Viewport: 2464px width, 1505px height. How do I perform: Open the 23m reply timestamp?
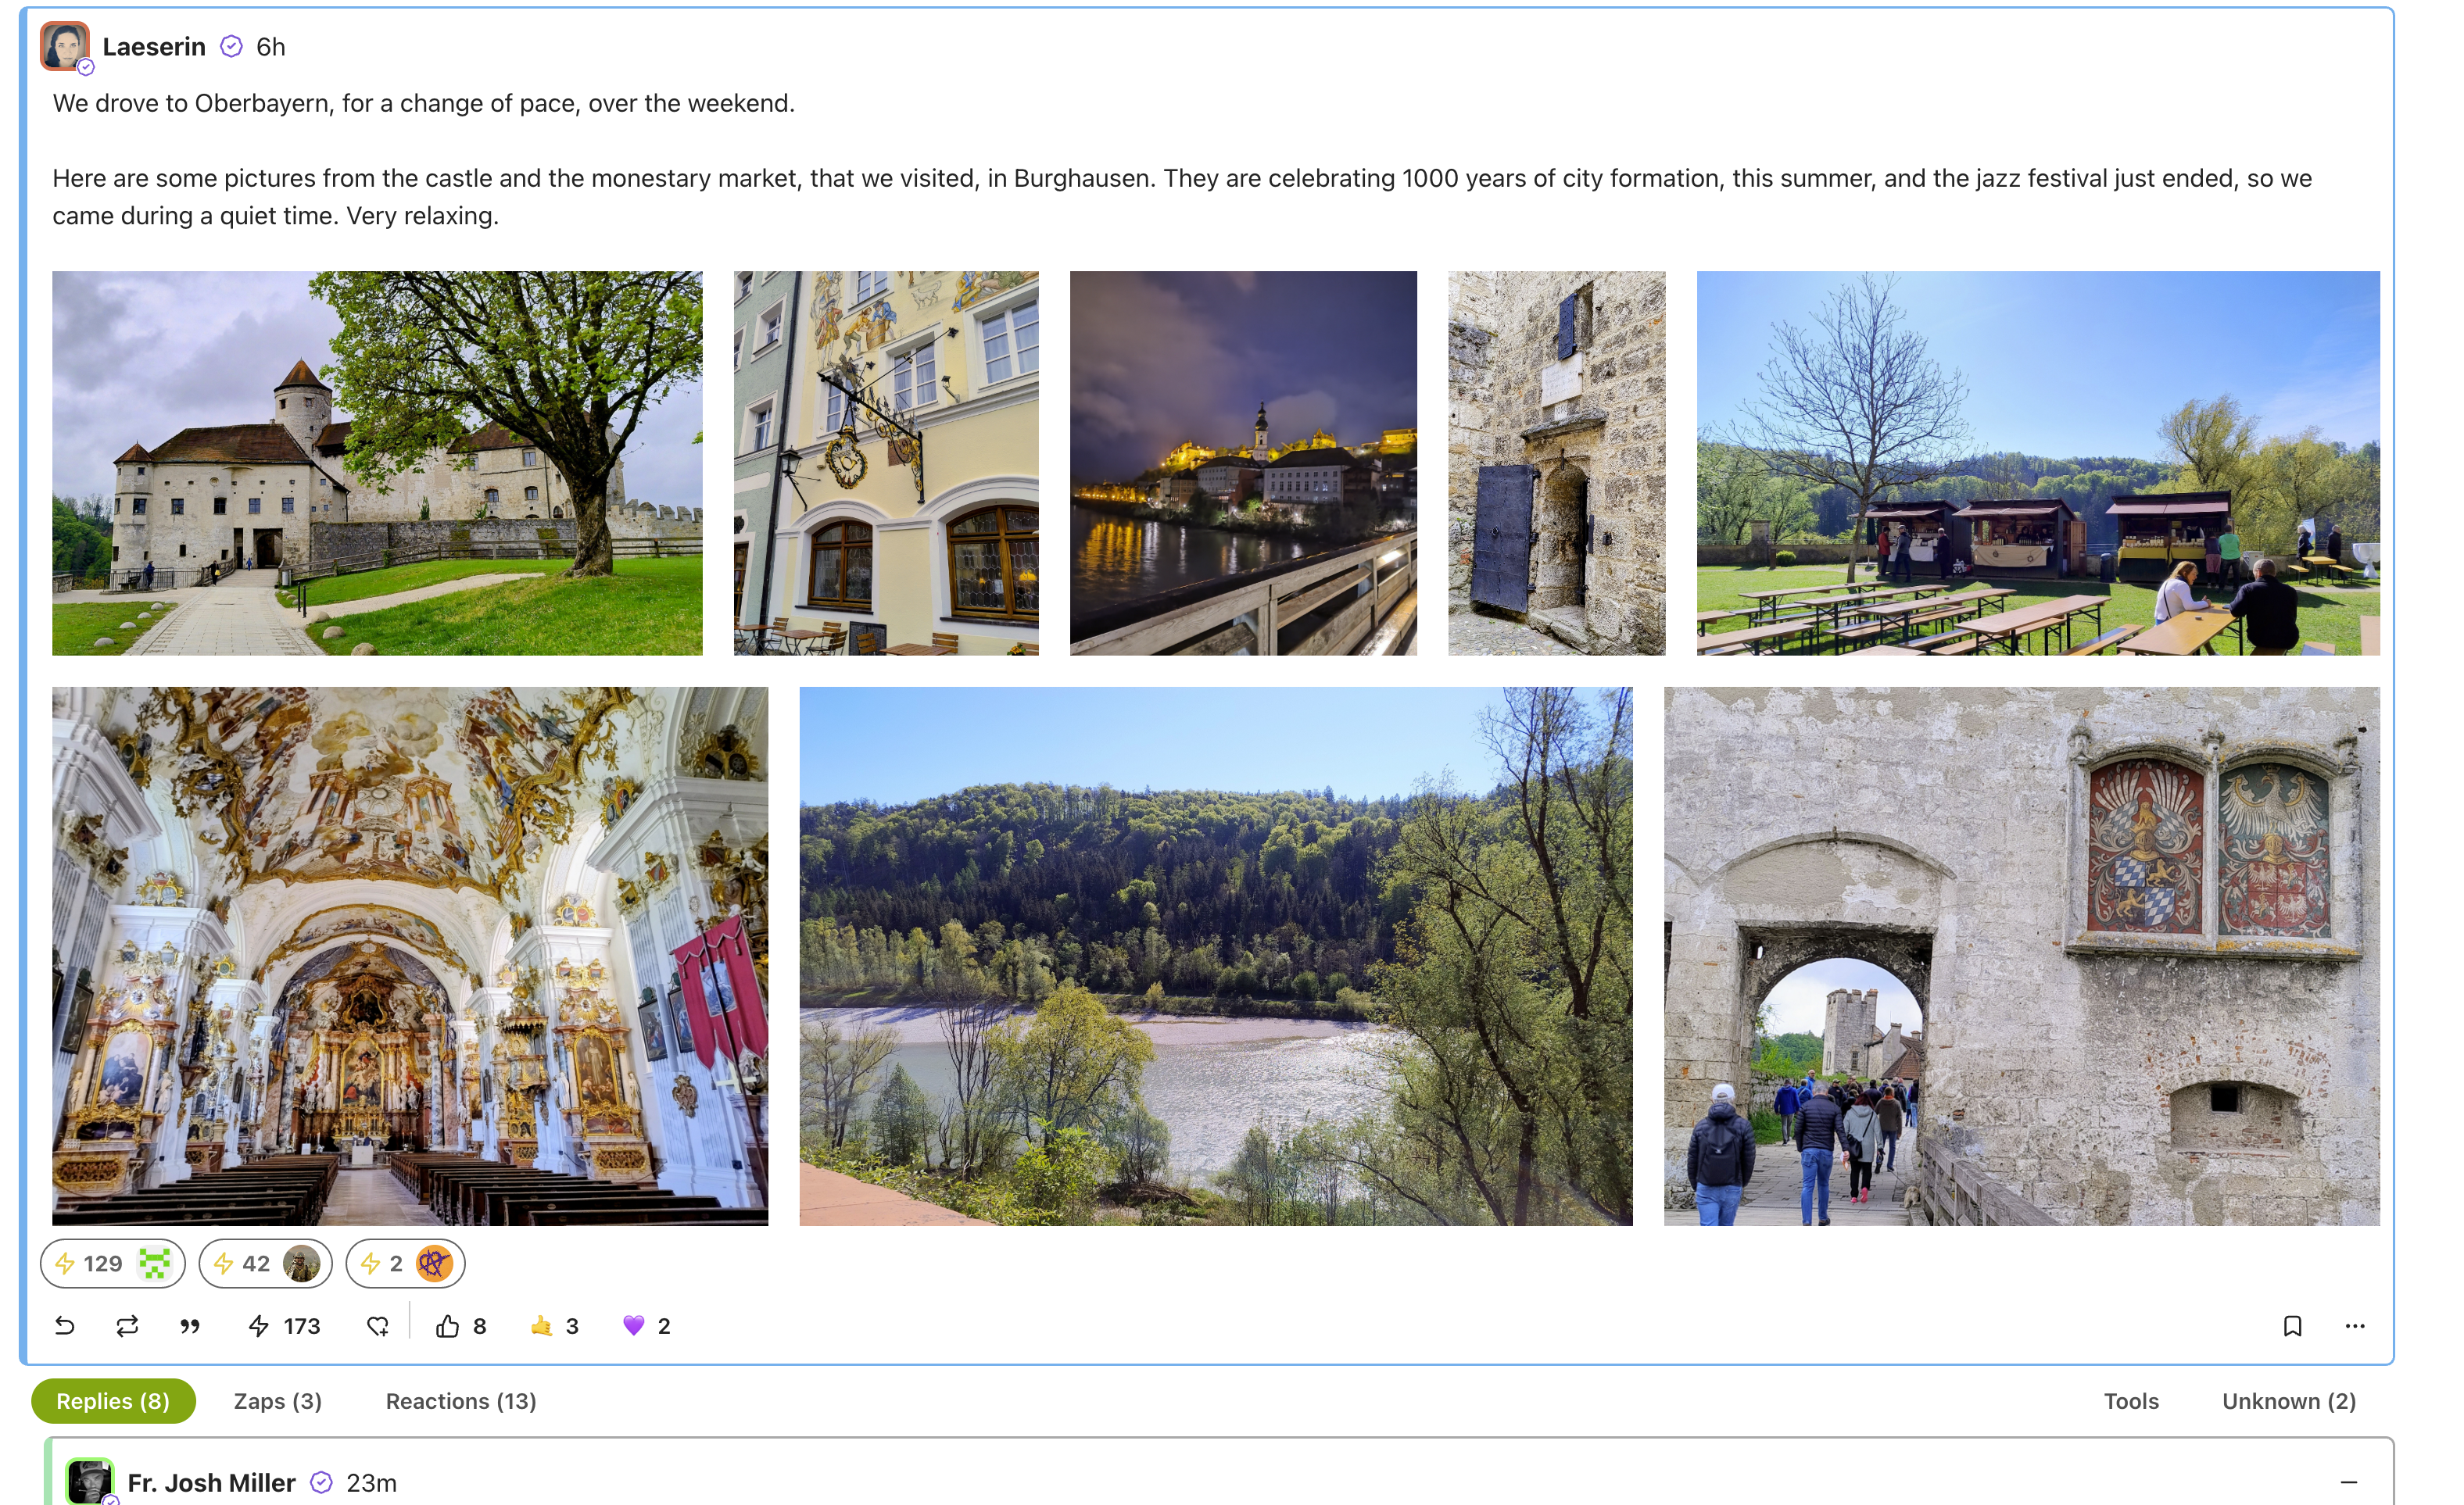[372, 1483]
